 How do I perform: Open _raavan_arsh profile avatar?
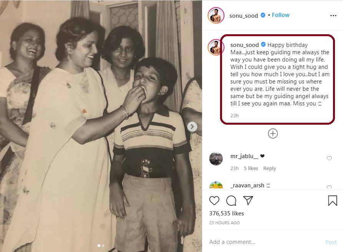coord(216,185)
